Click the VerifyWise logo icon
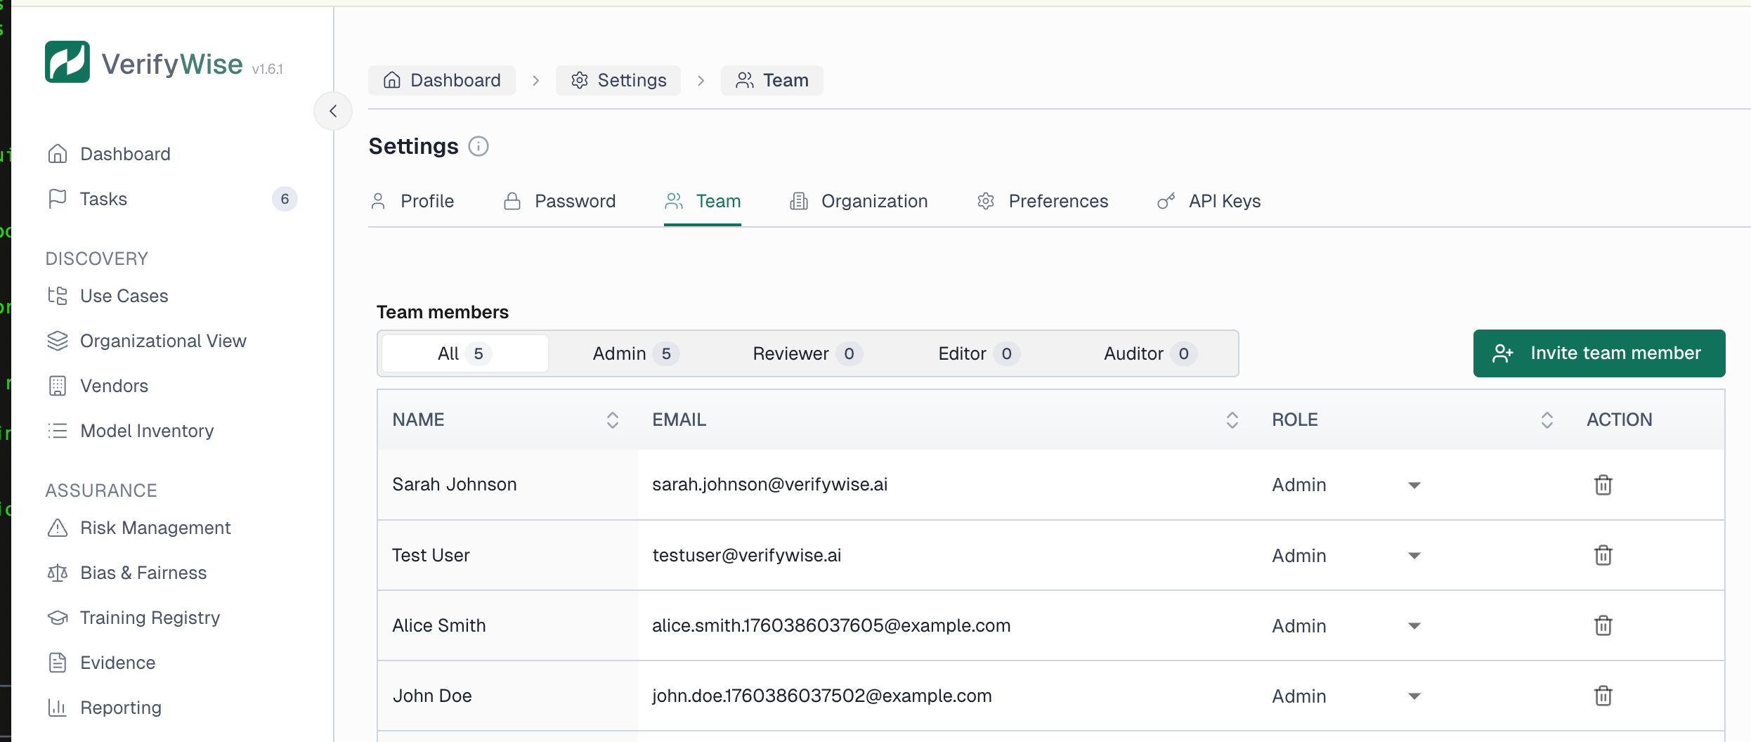Viewport: 1751px width, 742px height. [67, 61]
